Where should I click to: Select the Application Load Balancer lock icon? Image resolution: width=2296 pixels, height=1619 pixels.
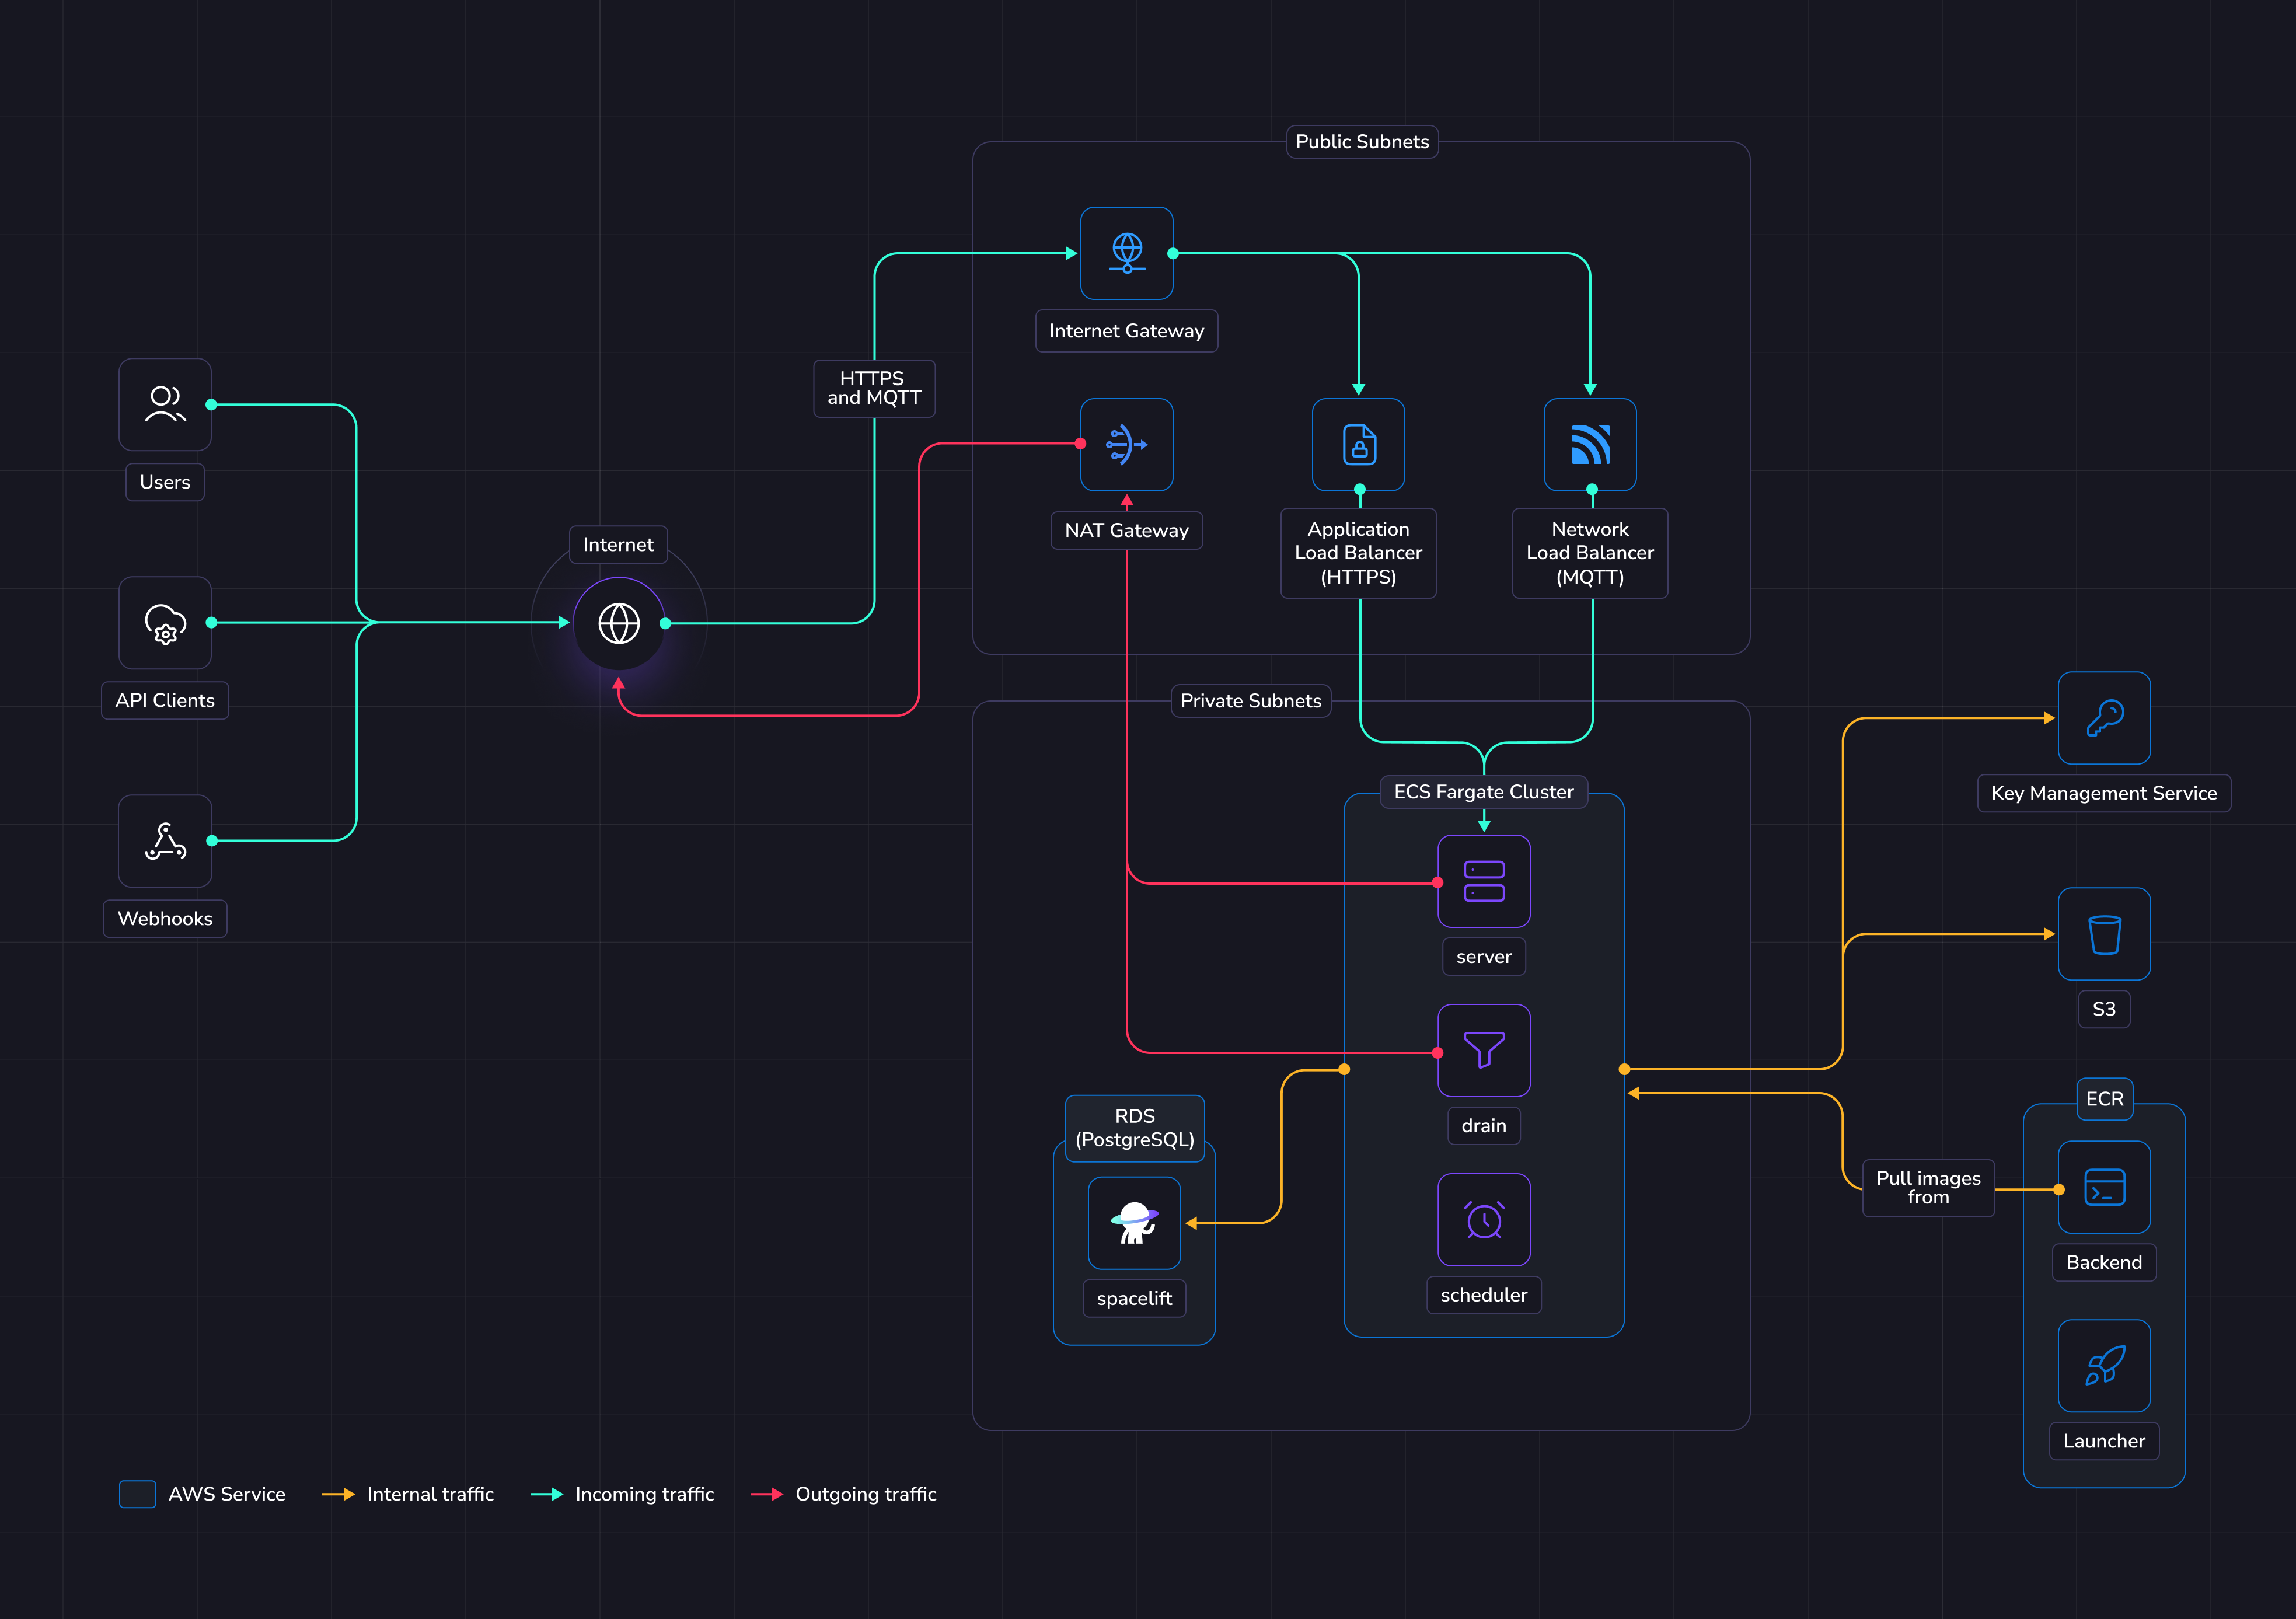tap(1359, 445)
